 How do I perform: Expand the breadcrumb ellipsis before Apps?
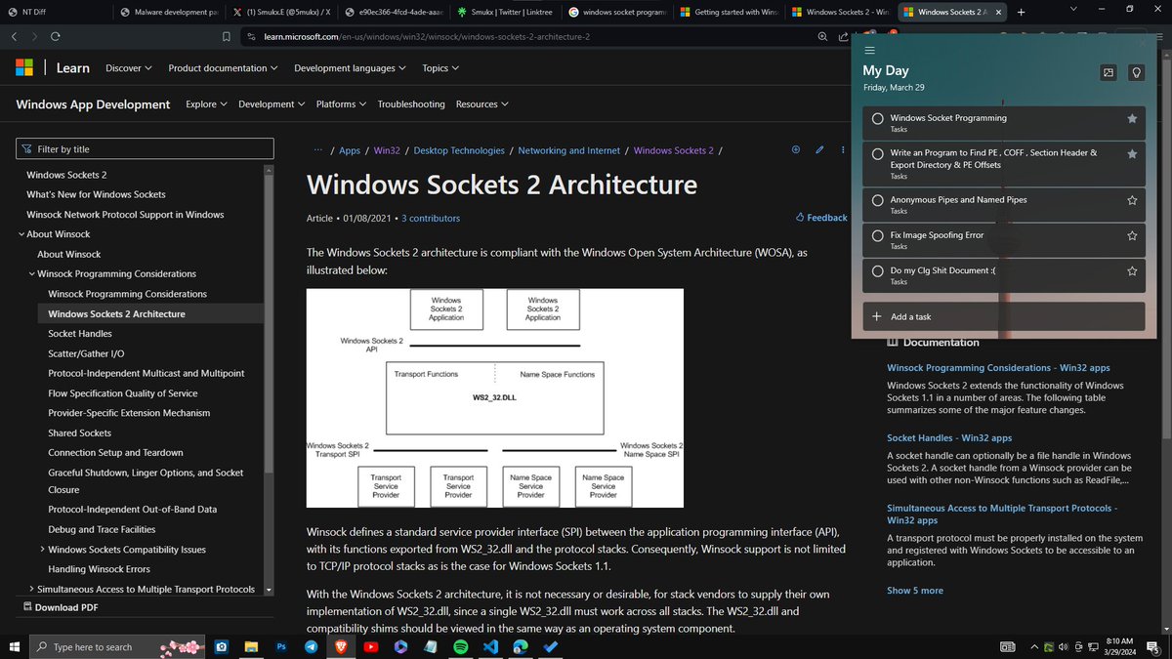point(318,150)
